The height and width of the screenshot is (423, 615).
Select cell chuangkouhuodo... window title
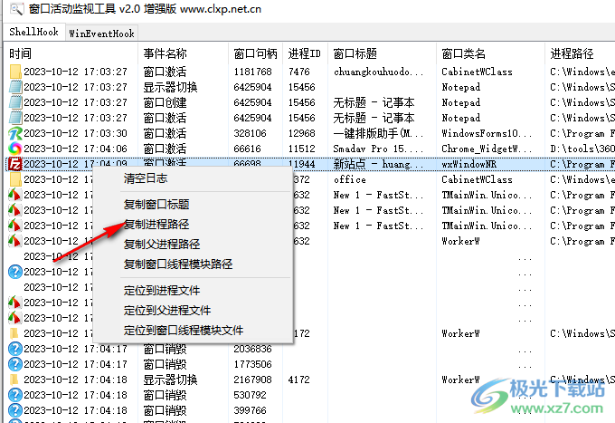point(378,72)
